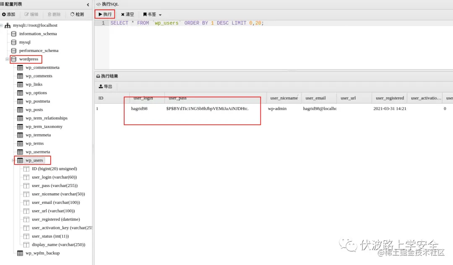453x265 pixels.
Task: Open the 书签 bookmarks dropdown
Action: click(152, 14)
